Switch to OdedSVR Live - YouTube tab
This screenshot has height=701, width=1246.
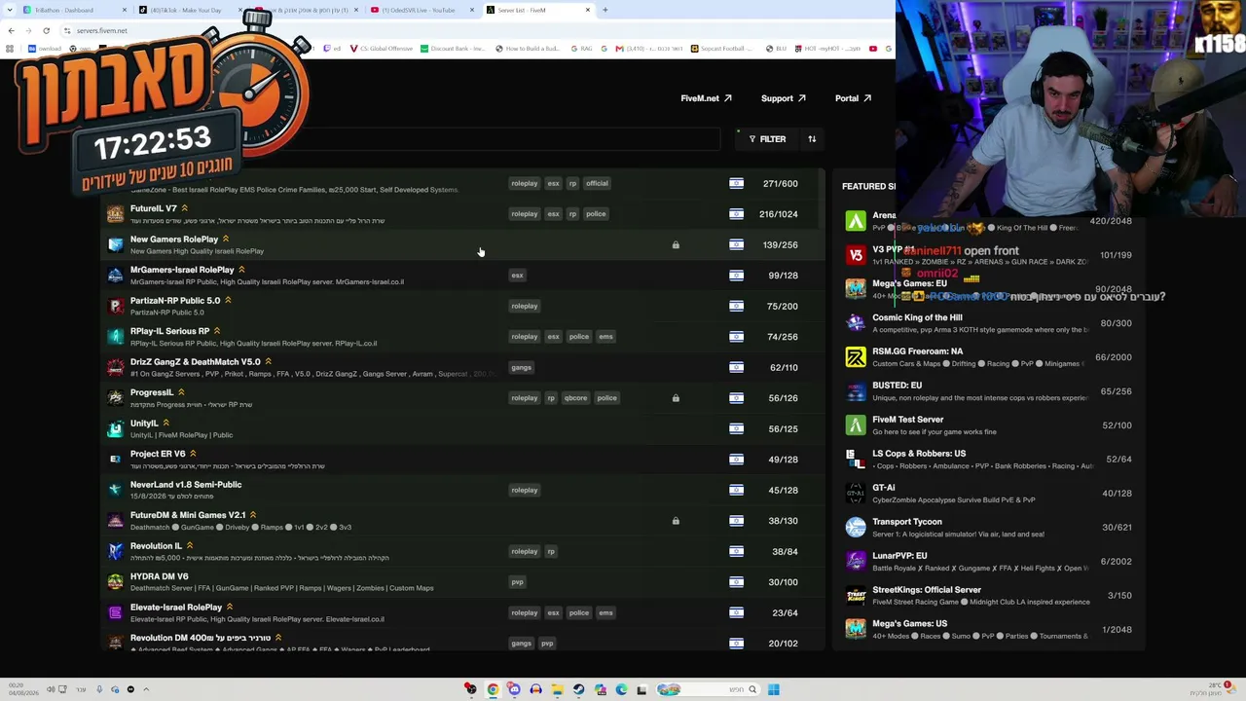[x=423, y=10]
